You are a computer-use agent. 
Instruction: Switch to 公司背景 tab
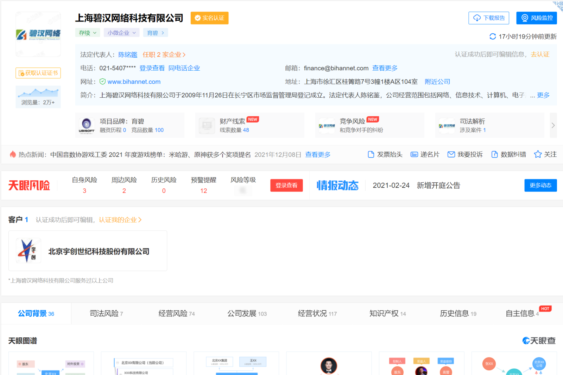pyautogui.click(x=36, y=313)
